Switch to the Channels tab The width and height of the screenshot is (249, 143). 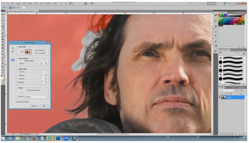point(229,88)
